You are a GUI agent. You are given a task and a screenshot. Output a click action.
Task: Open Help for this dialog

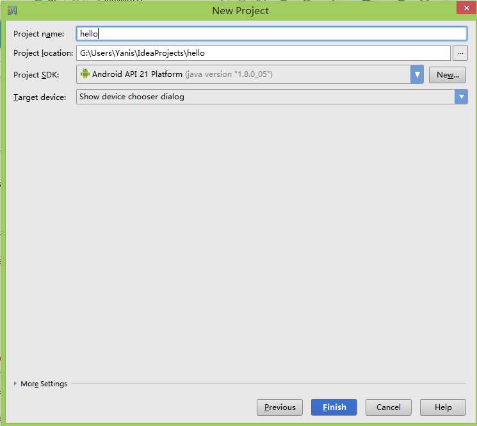point(443,407)
